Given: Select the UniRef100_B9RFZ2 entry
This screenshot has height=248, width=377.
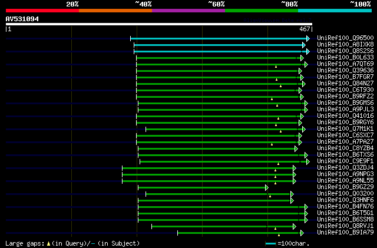Looking at the screenshot, I should [345, 97].
